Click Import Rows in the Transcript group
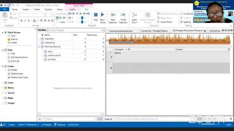 point(165,22)
